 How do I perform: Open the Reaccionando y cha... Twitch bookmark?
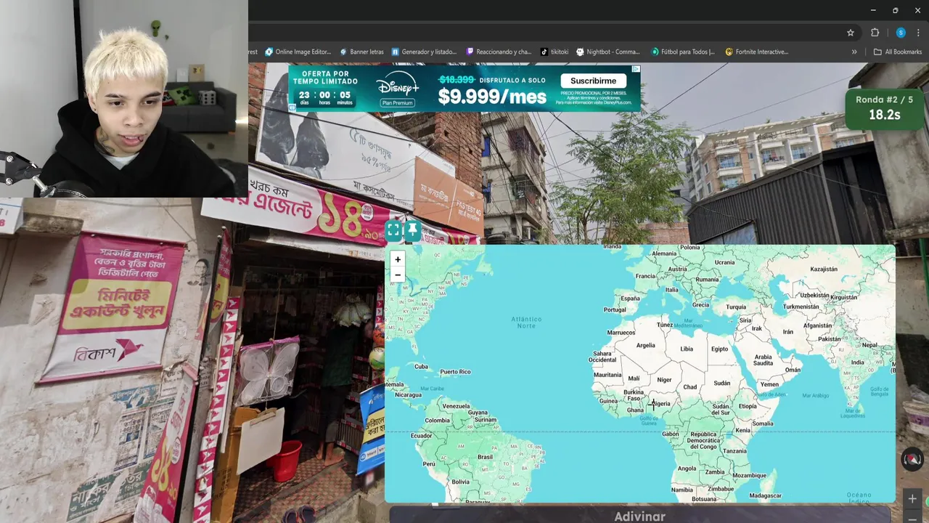click(x=499, y=52)
